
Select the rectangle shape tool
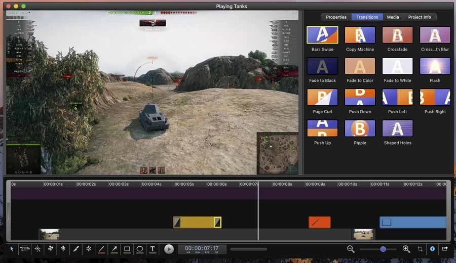[x=127, y=249]
